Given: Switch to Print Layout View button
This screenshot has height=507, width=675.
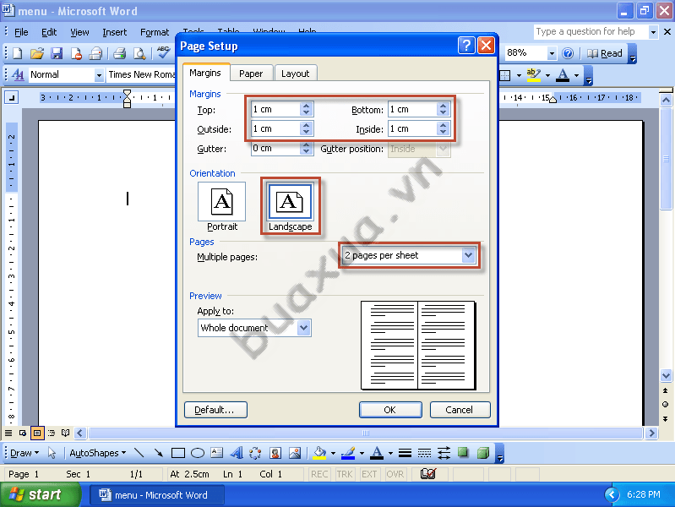Looking at the screenshot, I should [x=37, y=433].
